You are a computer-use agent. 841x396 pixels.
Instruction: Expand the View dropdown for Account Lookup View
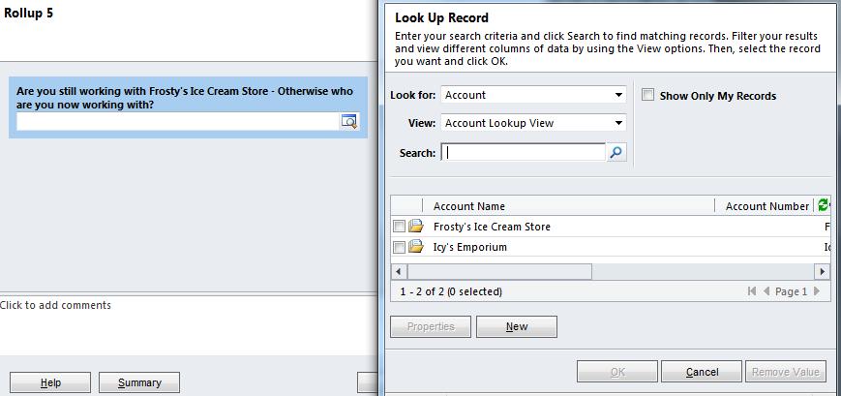pos(618,123)
